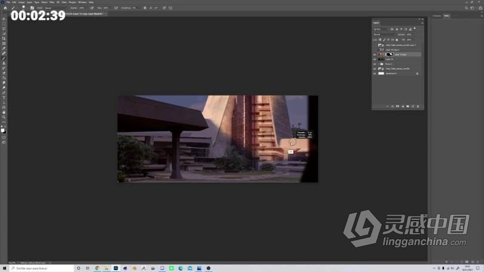This screenshot has width=484, height=272.
Task: Hide the Layer 14 copy layer
Action: point(375,54)
